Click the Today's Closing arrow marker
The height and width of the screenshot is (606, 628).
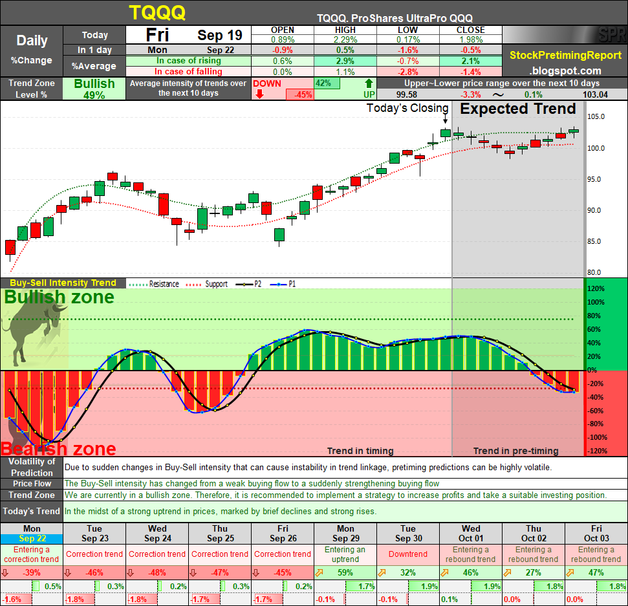445,120
